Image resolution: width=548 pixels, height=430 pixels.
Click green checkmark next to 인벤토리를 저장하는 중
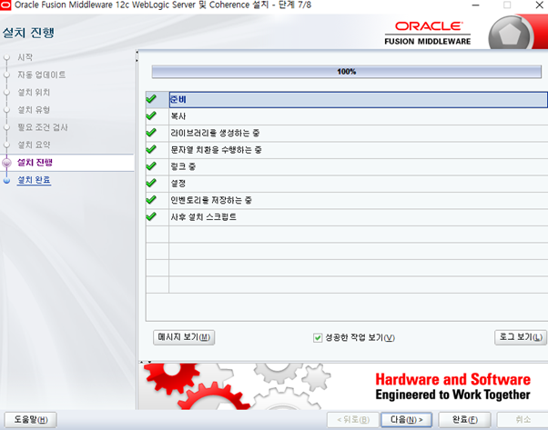(151, 199)
